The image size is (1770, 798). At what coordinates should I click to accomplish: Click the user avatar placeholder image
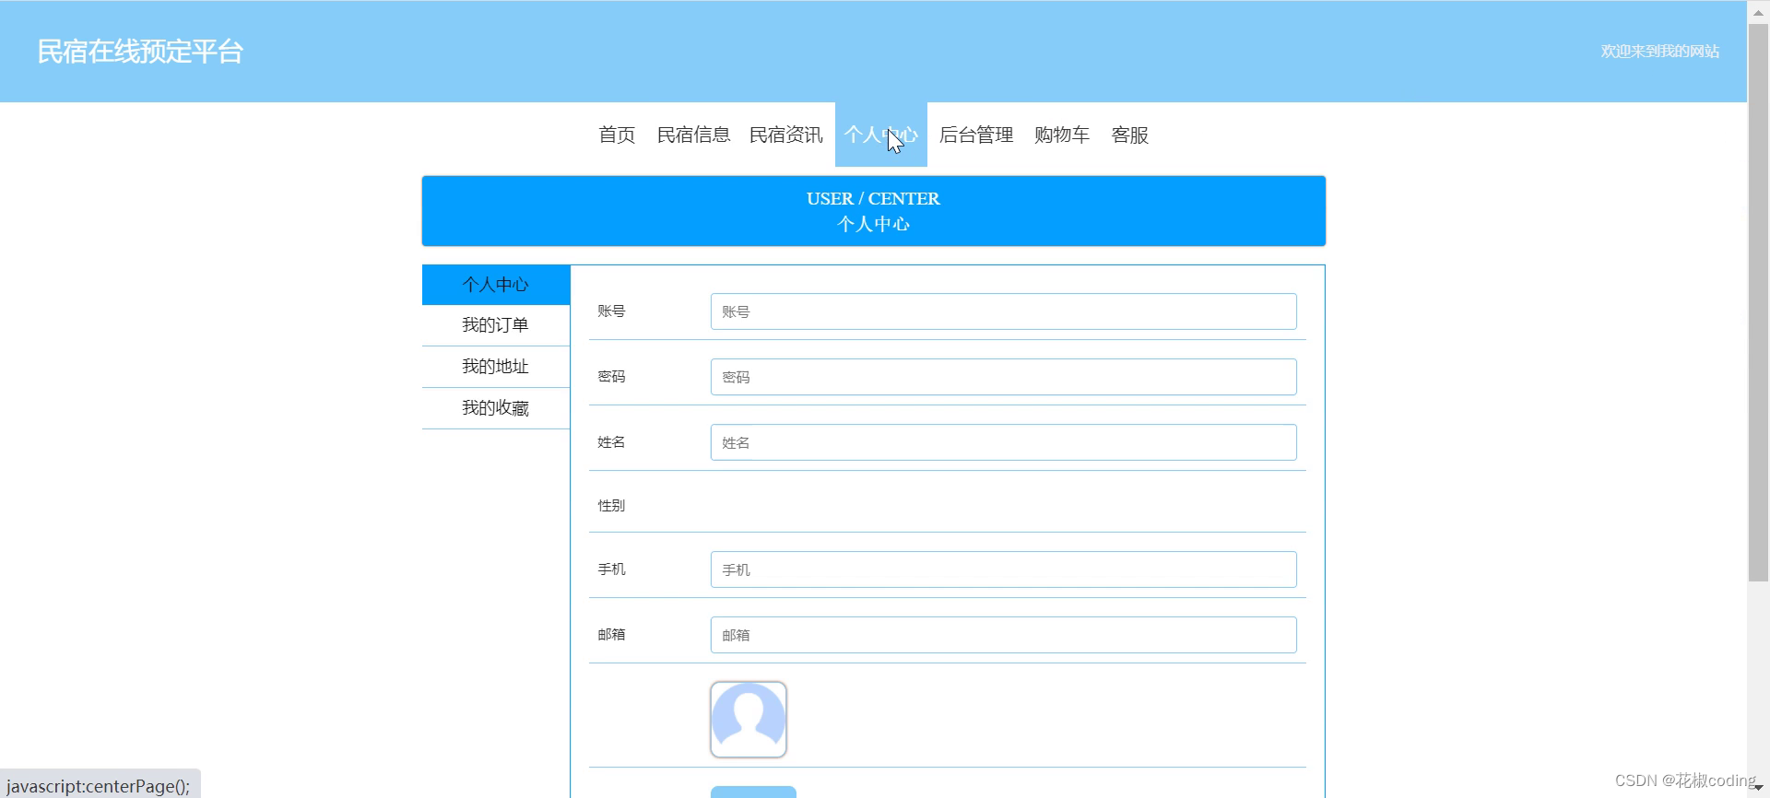[749, 720]
